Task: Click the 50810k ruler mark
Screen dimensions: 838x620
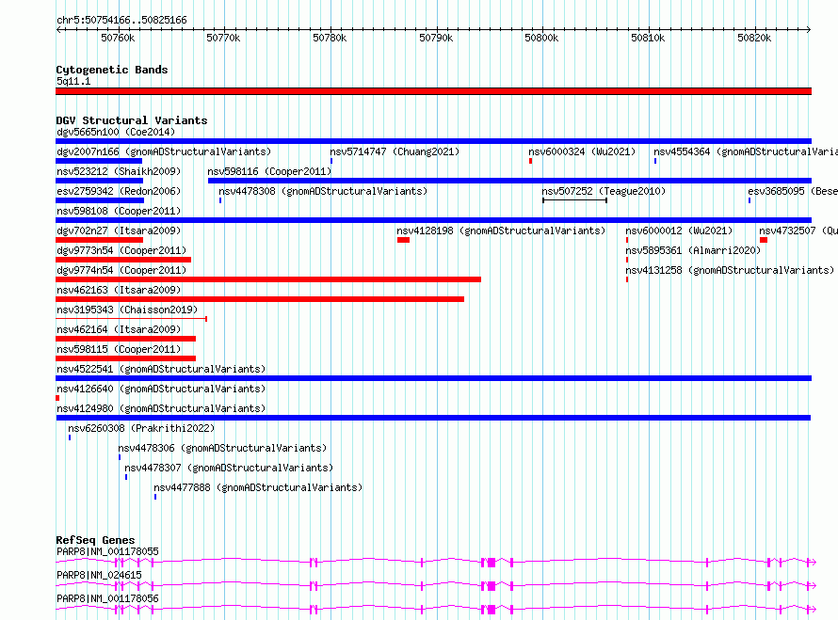Action: click(648, 38)
